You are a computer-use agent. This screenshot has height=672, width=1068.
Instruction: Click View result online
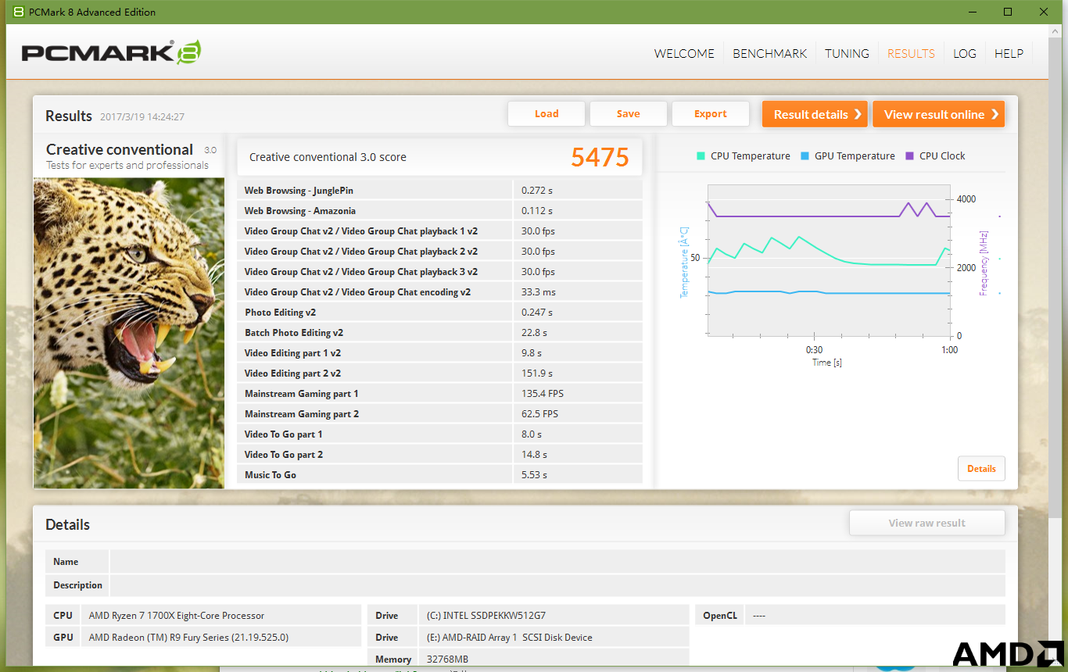click(x=938, y=114)
